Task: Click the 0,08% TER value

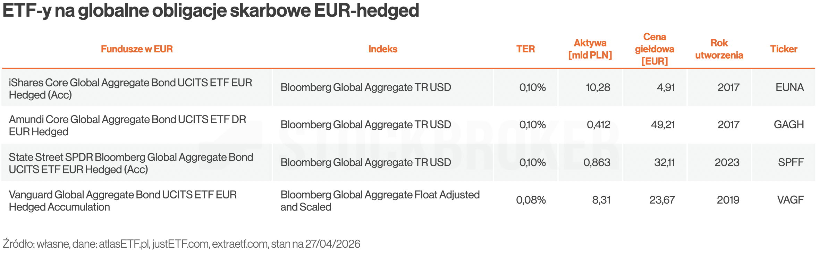Action: [531, 200]
